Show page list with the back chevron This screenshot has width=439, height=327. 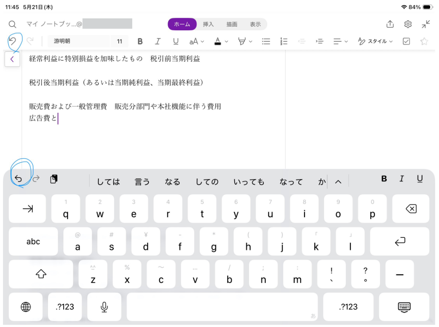12,59
